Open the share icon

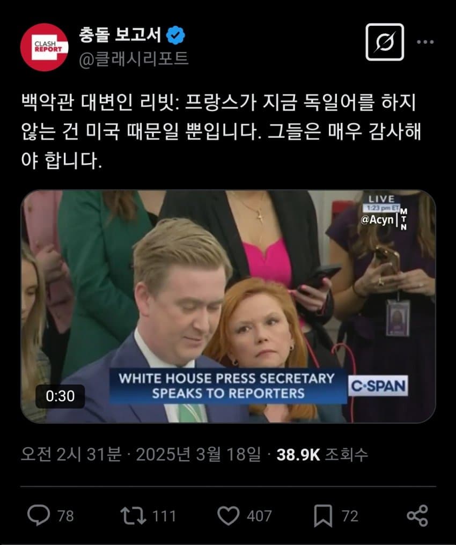(x=417, y=515)
